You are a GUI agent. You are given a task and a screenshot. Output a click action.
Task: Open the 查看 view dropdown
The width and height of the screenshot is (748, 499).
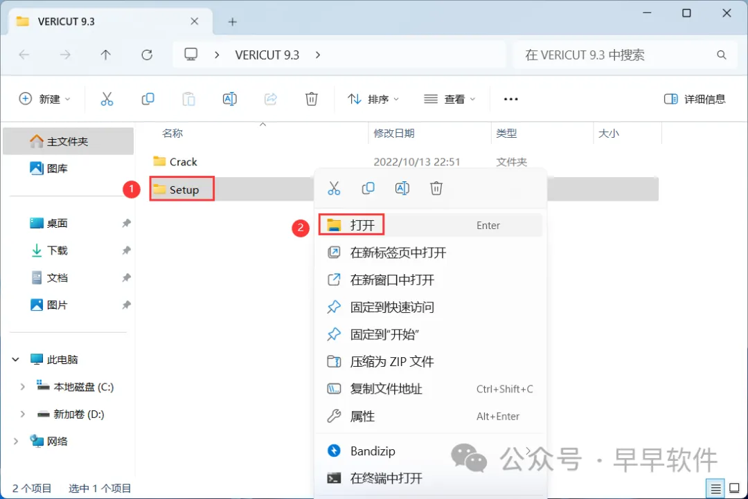click(x=449, y=99)
